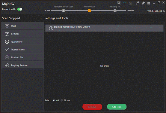Click the monitor scan icon in title bar
The width and height of the screenshot is (166, 113).
coord(119,3)
